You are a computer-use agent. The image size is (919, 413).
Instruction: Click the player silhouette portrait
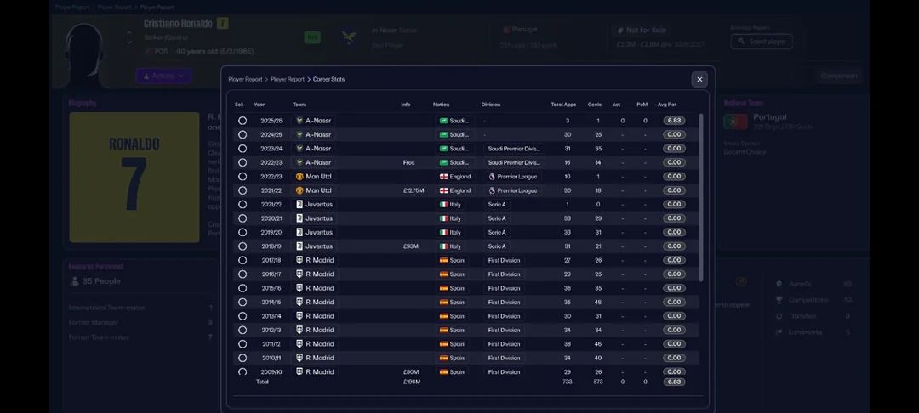point(84,55)
